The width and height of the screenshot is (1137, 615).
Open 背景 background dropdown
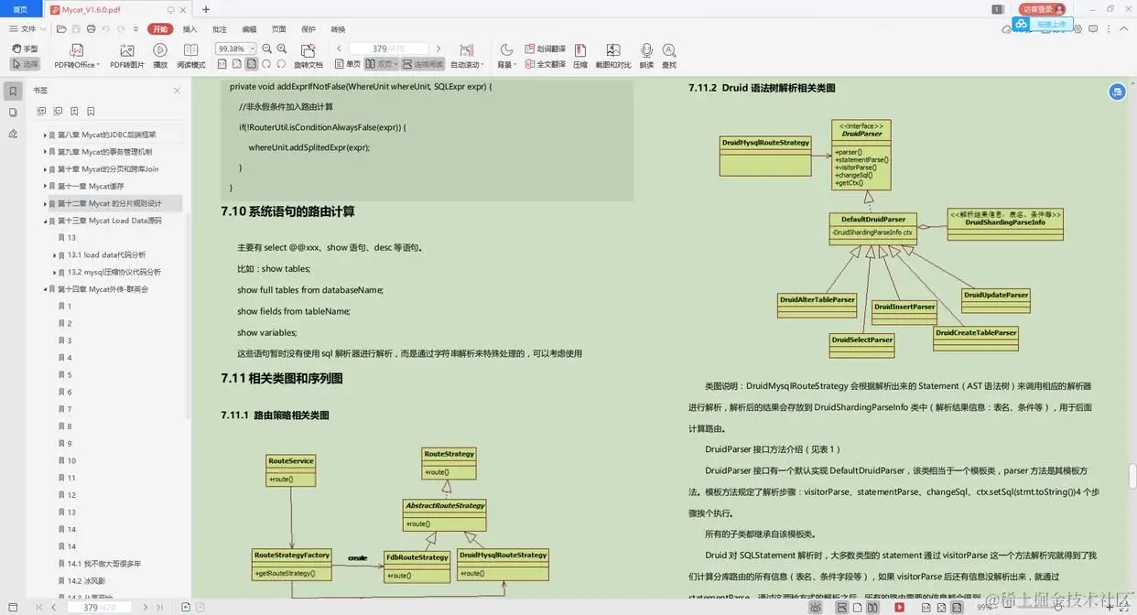(506, 56)
